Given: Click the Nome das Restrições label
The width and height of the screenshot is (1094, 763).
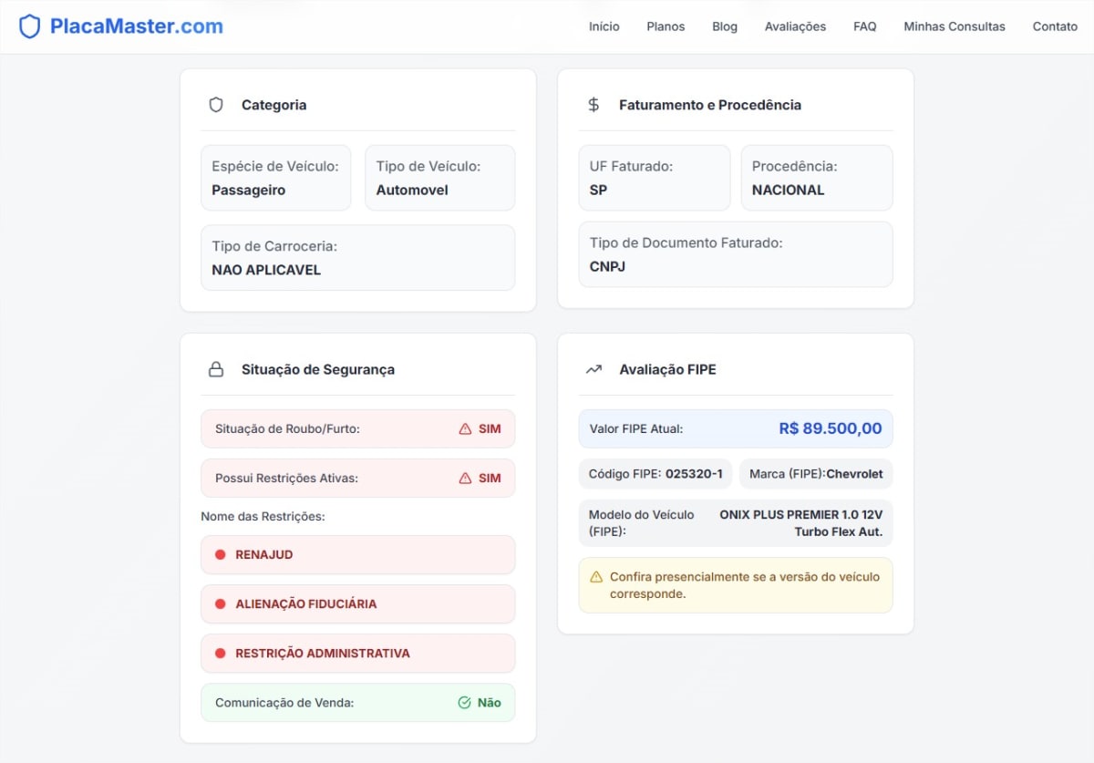Looking at the screenshot, I should [x=263, y=516].
